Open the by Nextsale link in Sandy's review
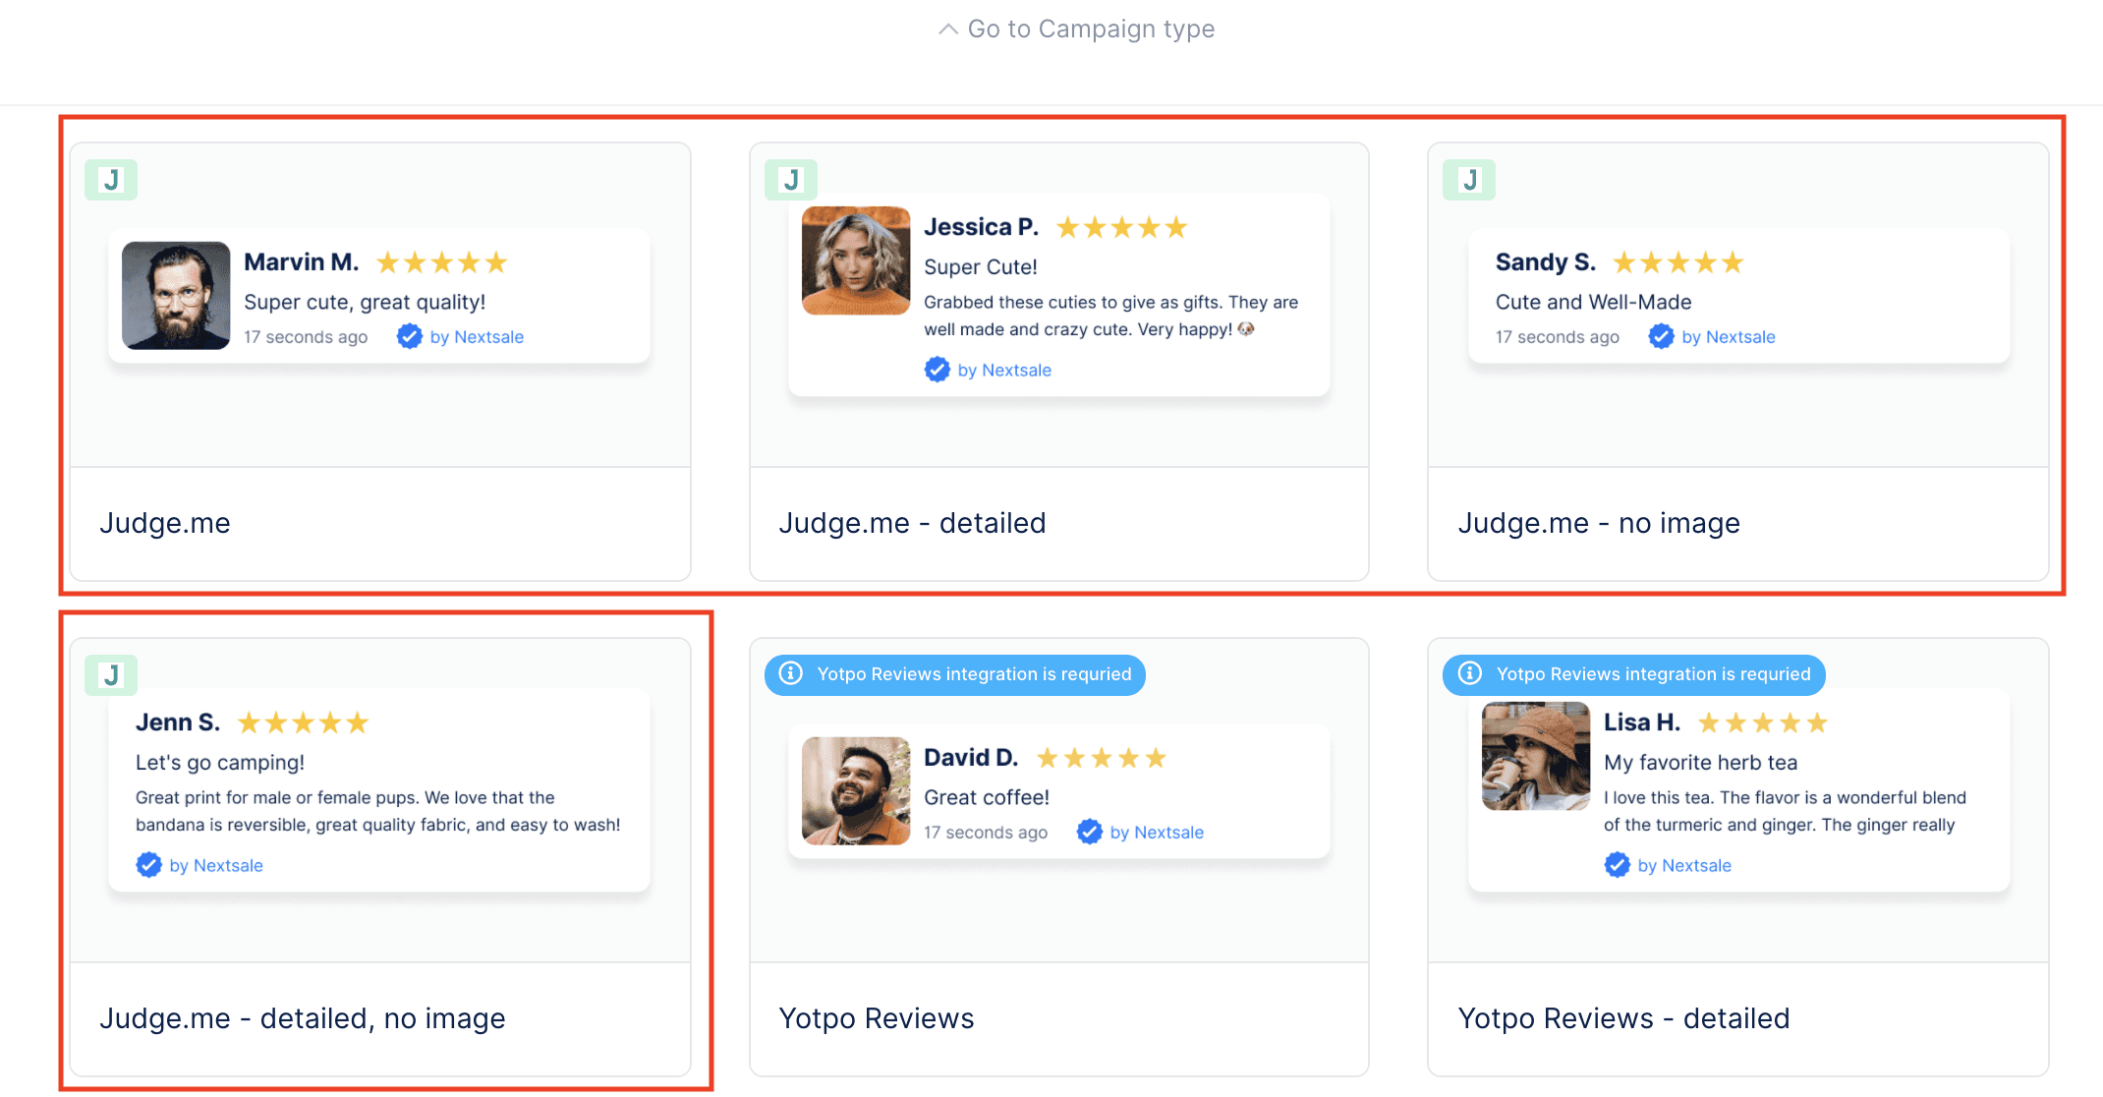2103x1097 pixels. coord(1728,337)
